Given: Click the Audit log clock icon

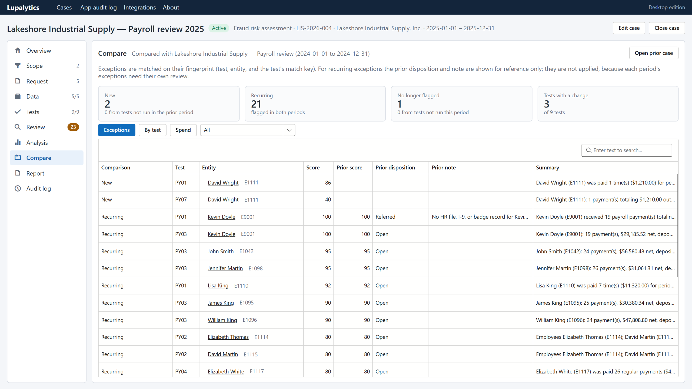Looking at the screenshot, I should point(18,189).
